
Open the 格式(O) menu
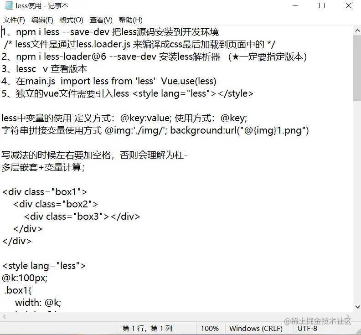coord(72,20)
